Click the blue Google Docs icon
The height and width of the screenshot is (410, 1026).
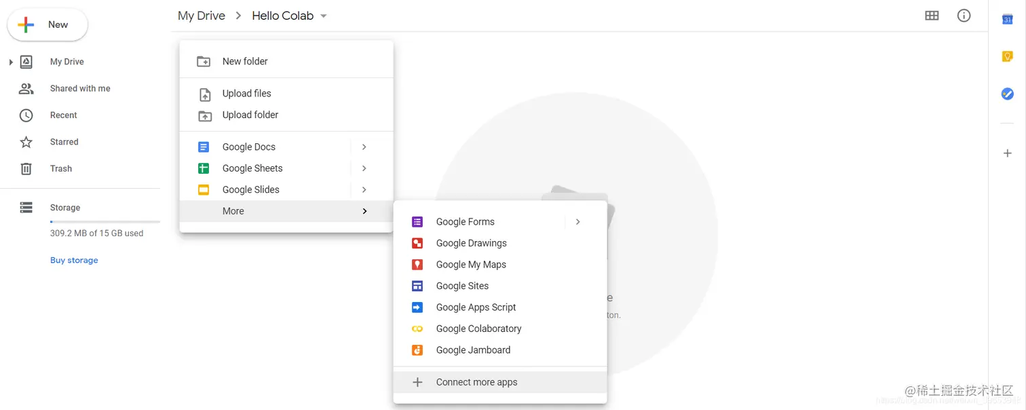[x=204, y=147]
